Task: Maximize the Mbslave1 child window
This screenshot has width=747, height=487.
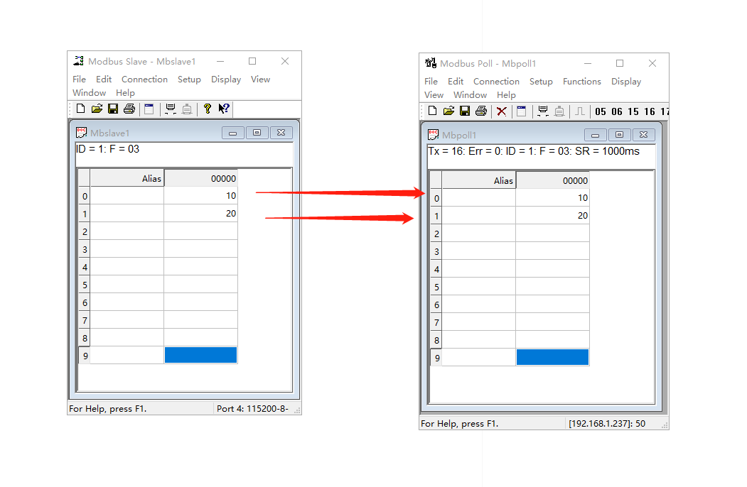Action: pos(257,133)
